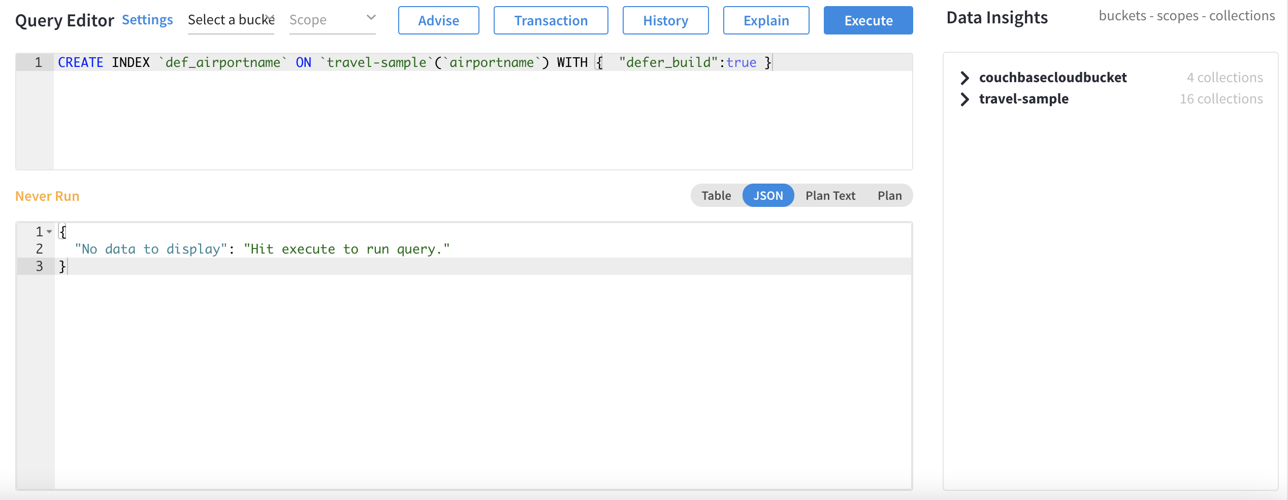Run Explain on the query
This screenshot has width=1288, height=500.
click(765, 20)
